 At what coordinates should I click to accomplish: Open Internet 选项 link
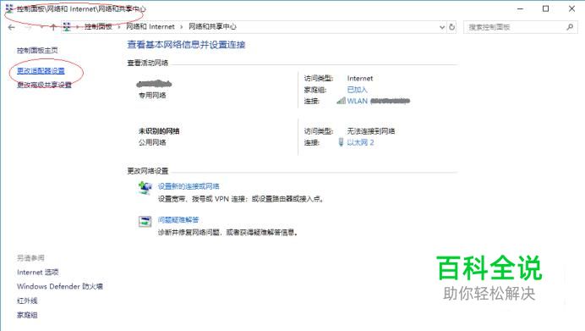[38, 273]
